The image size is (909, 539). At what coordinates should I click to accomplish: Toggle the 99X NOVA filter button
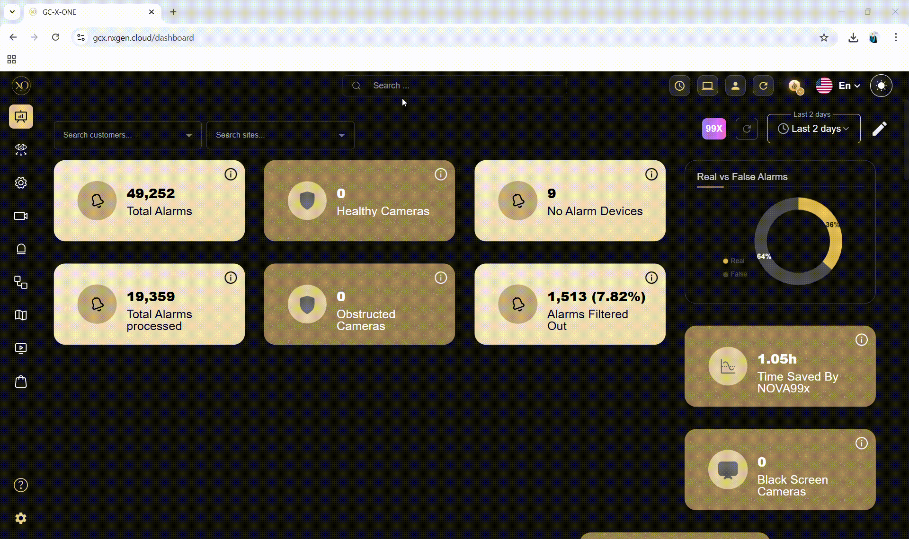714,129
